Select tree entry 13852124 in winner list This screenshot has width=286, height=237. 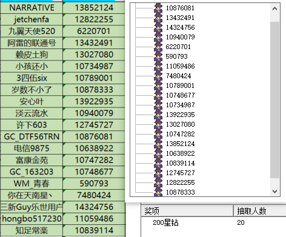pyautogui.click(x=180, y=144)
